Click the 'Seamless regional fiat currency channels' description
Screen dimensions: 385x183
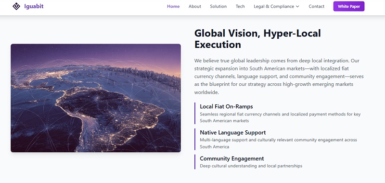click(x=280, y=117)
